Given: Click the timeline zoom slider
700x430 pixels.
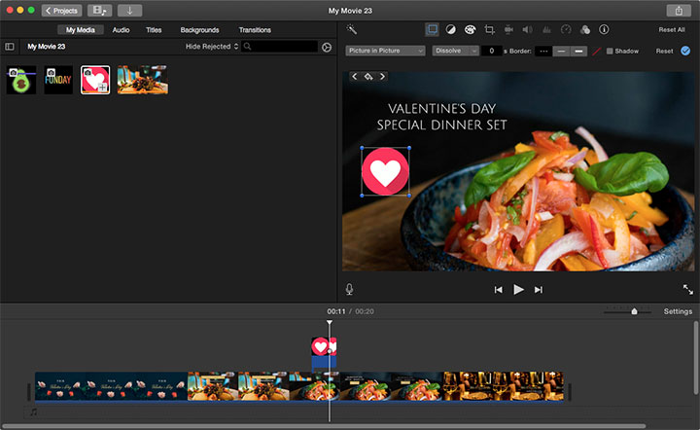Looking at the screenshot, I should pyautogui.click(x=634, y=311).
